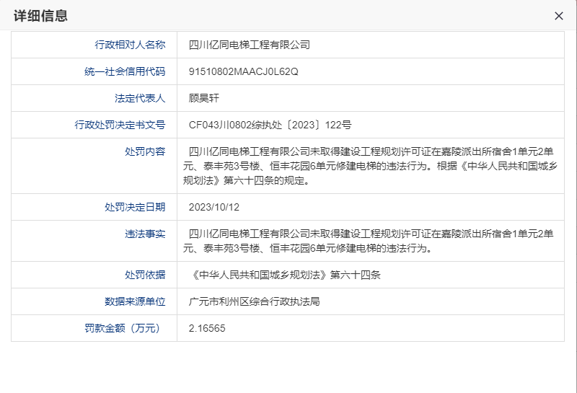577x393 pixels.
Task: Click the 处罚内容 label
Action: pyautogui.click(x=145, y=151)
